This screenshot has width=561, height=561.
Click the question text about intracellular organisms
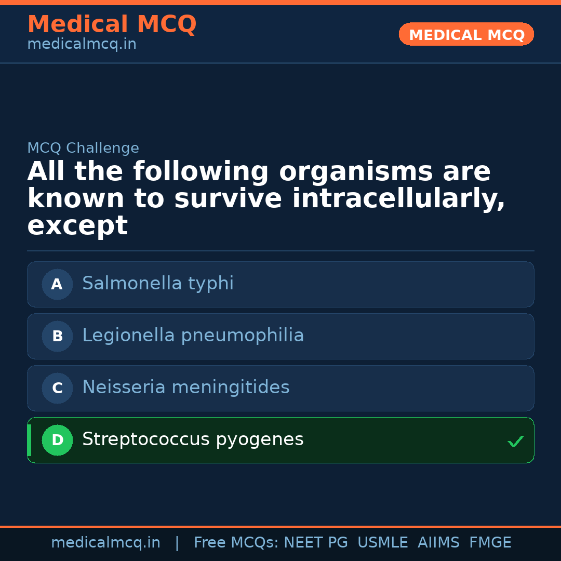pyautogui.click(x=265, y=198)
